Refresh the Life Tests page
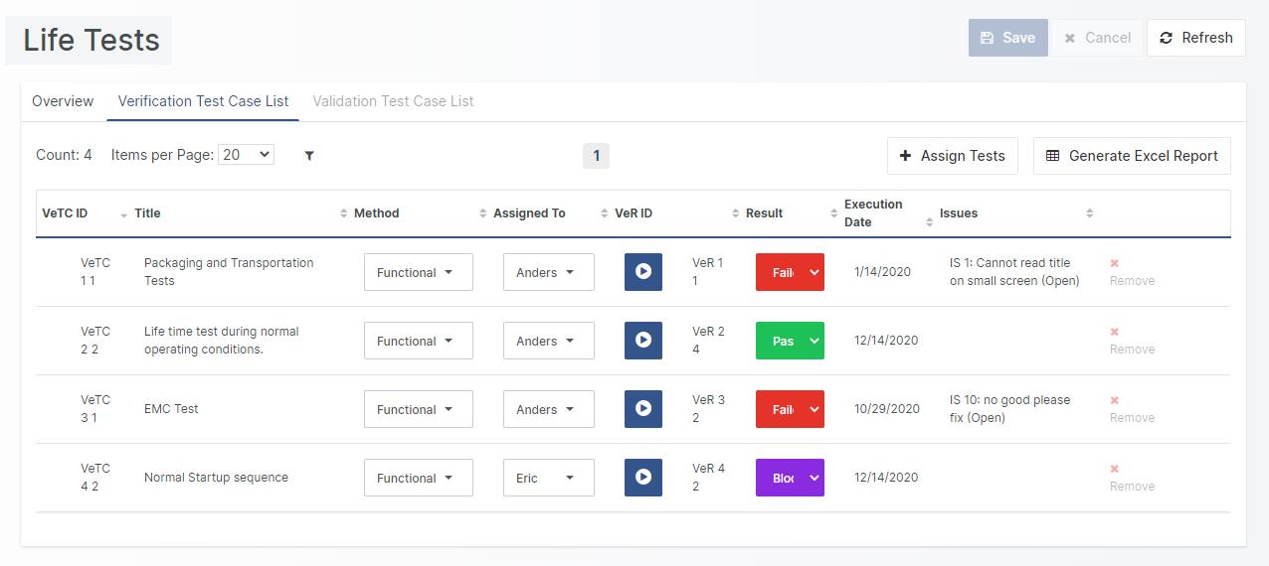 (x=1195, y=38)
